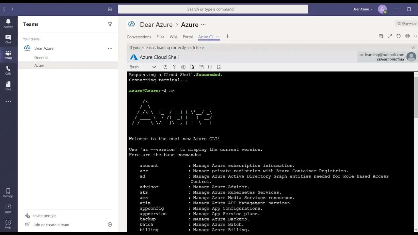The width and height of the screenshot is (418, 235).
Task: Click the Dear Azure breadcrumb title
Action: coord(156,25)
